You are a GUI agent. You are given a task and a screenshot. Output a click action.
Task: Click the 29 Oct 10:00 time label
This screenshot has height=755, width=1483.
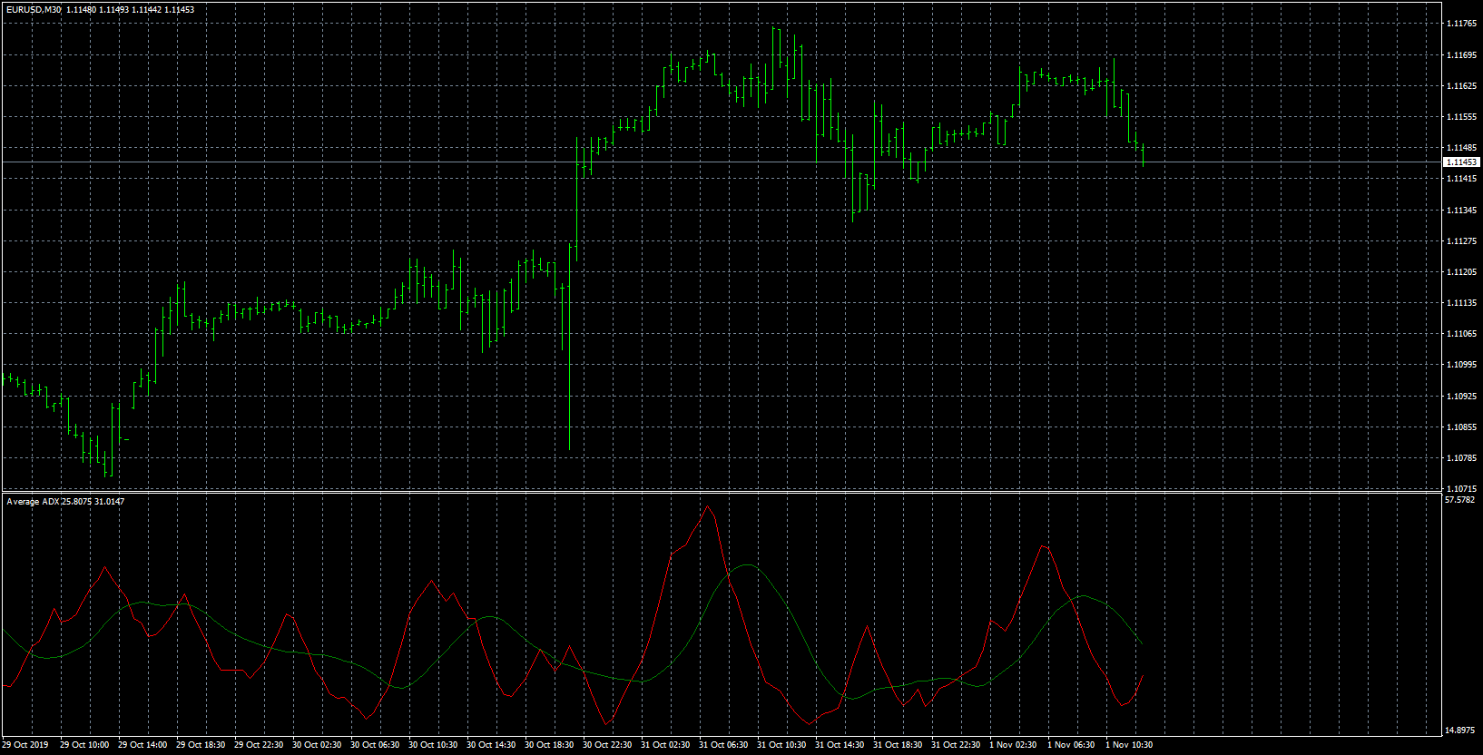coord(84,745)
